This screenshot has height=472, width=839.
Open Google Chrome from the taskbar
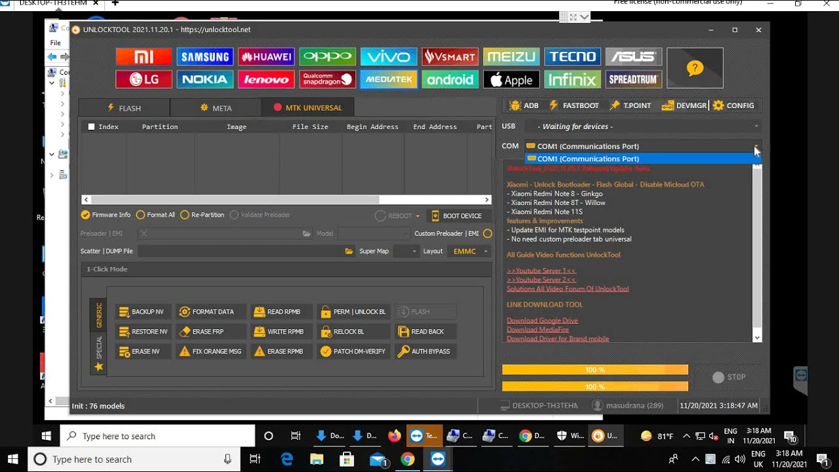(x=408, y=459)
